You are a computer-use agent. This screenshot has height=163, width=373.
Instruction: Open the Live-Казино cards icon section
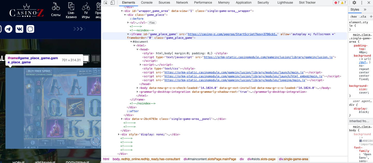(71, 10)
